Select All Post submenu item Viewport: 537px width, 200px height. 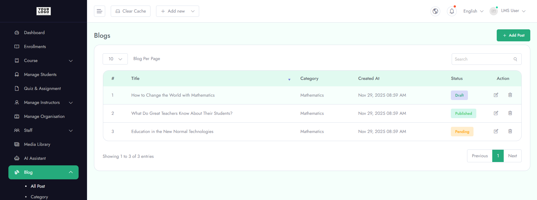[38, 186]
